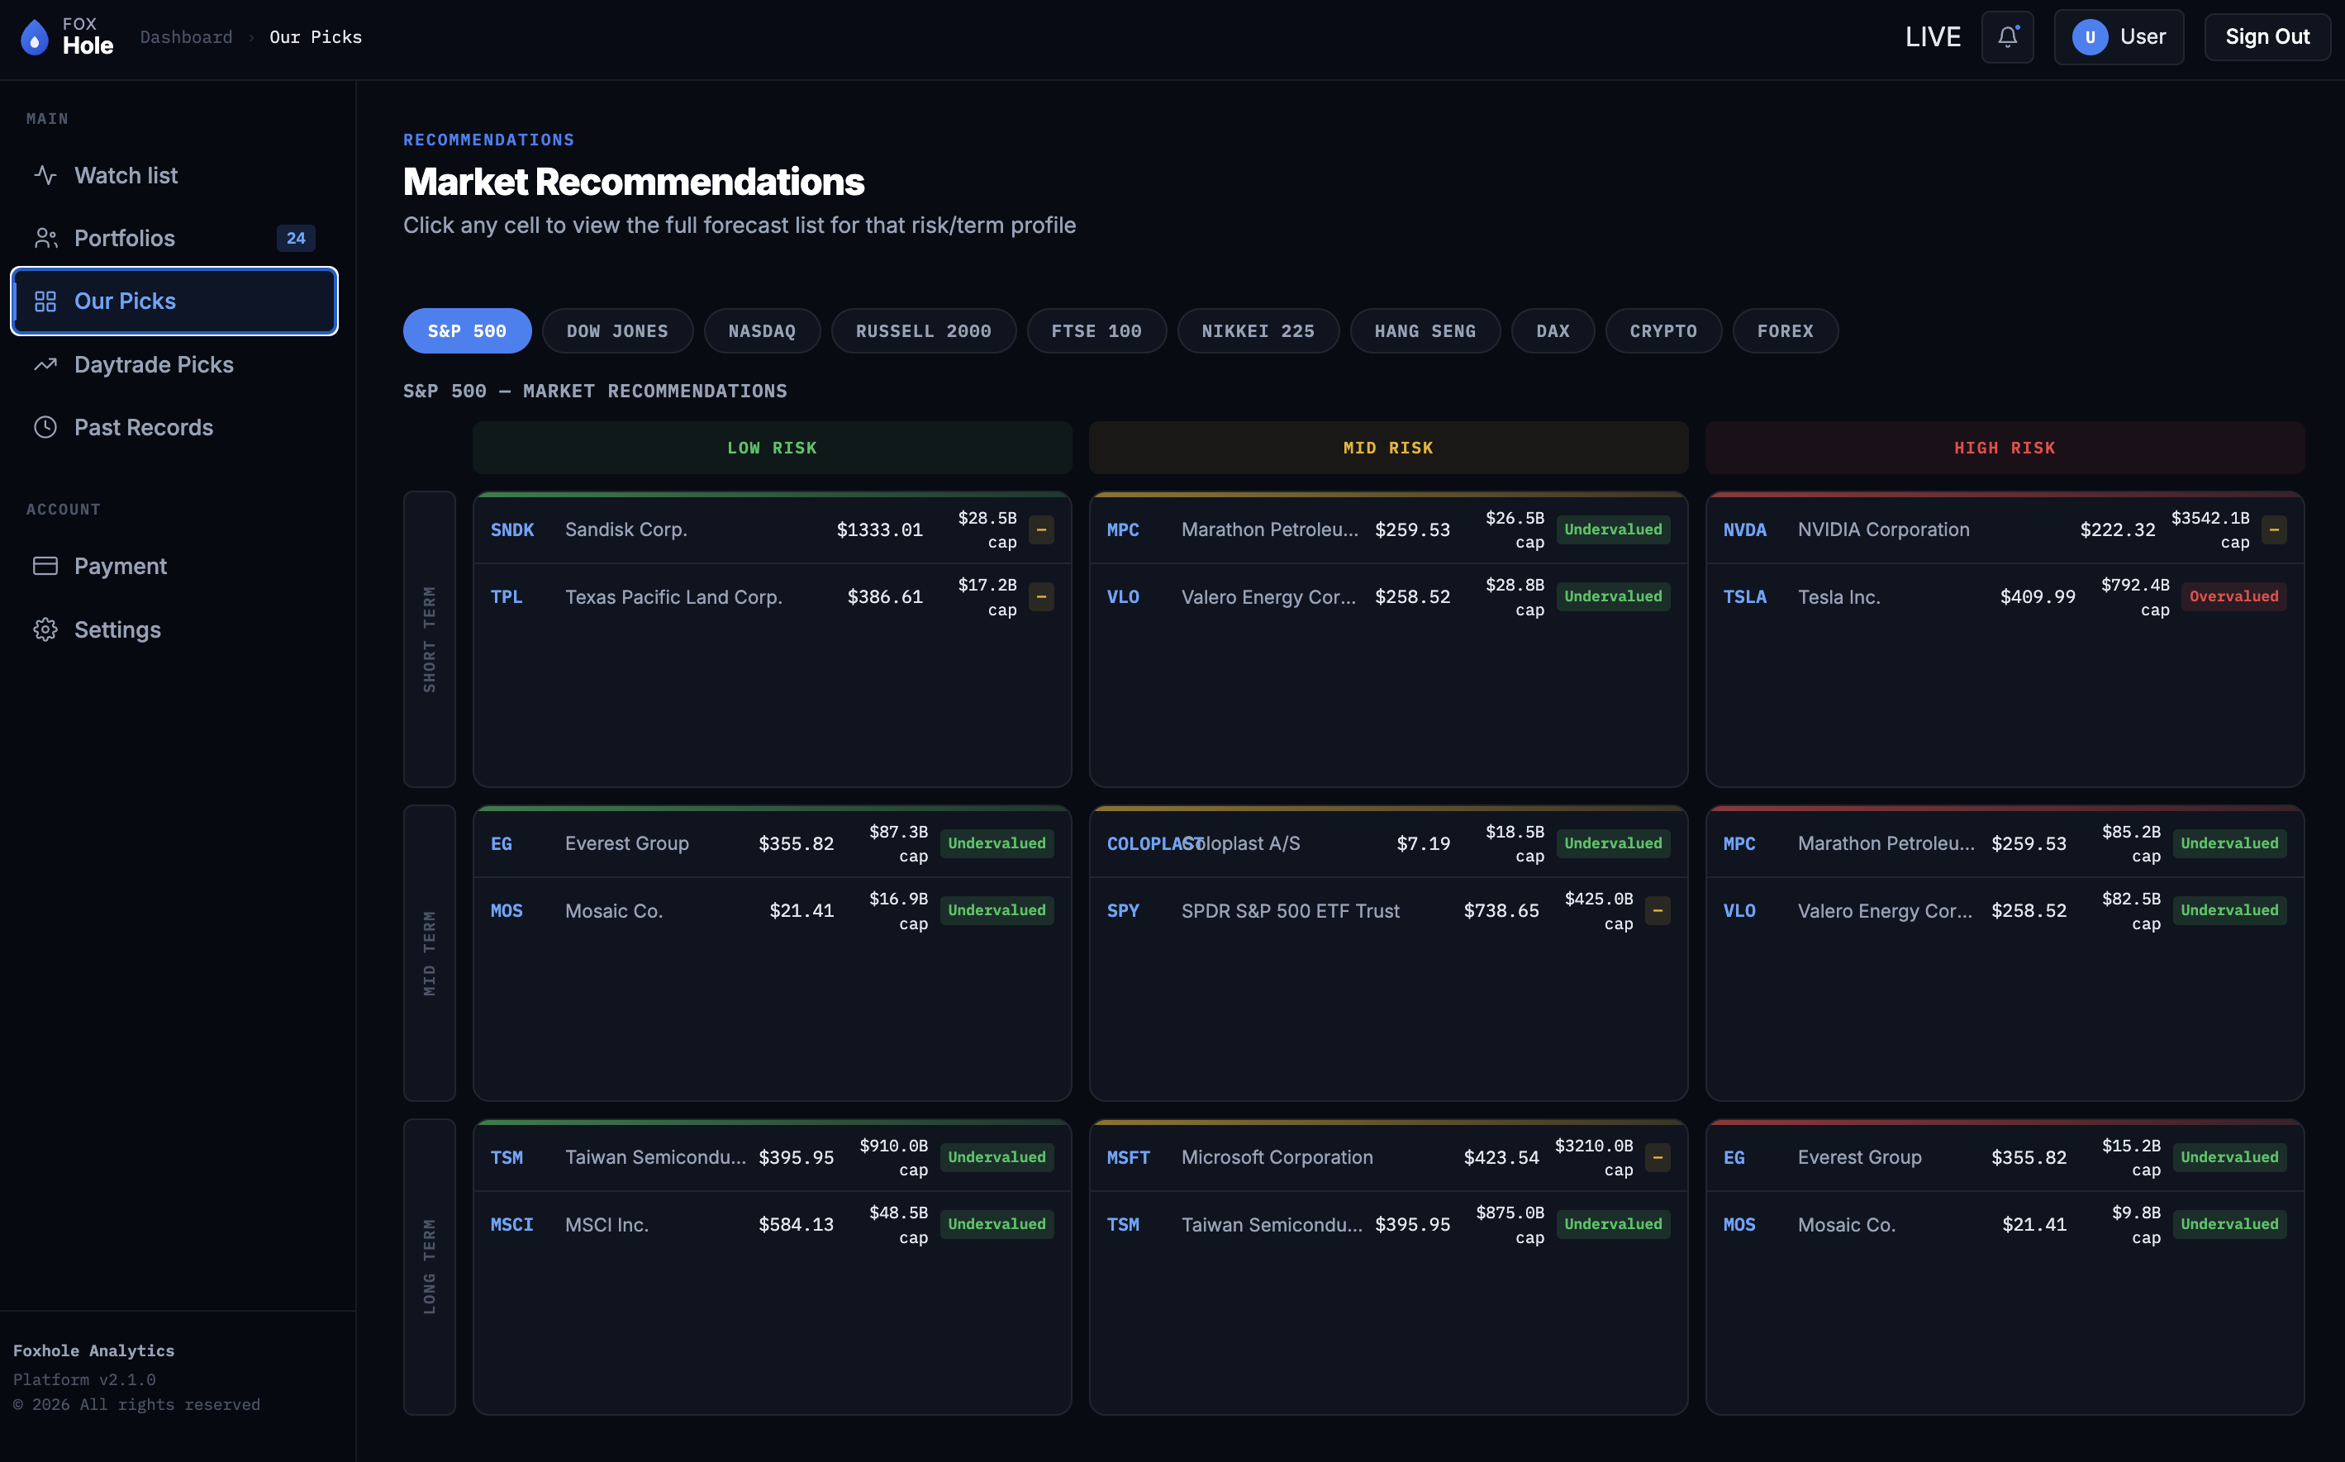Open the Past Records page
This screenshot has width=2345, height=1462.
pos(174,427)
